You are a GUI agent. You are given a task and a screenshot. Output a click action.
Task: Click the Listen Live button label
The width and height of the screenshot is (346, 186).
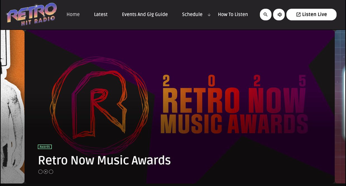314,14
